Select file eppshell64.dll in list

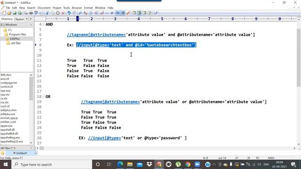[9, 133]
